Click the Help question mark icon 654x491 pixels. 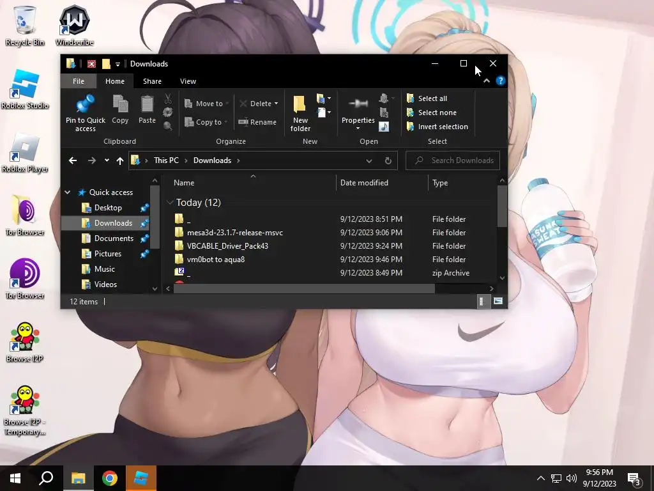[x=501, y=81]
